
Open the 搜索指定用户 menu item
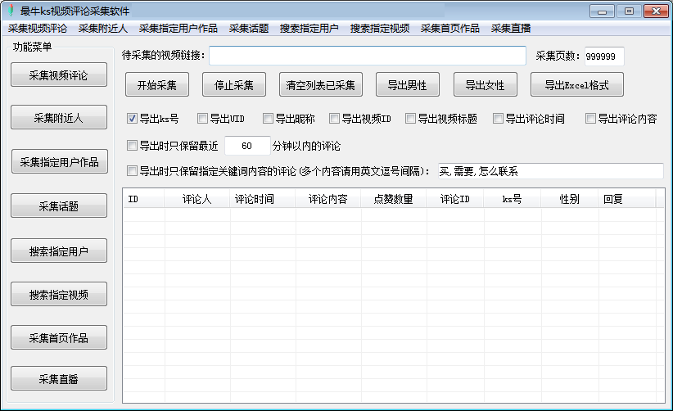click(x=309, y=29)
